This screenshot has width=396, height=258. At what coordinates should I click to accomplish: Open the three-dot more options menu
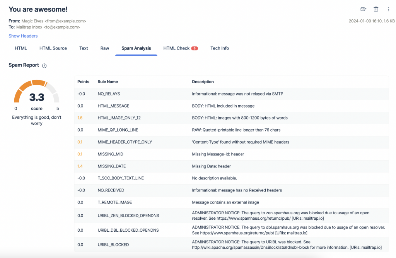coord(388,9)
